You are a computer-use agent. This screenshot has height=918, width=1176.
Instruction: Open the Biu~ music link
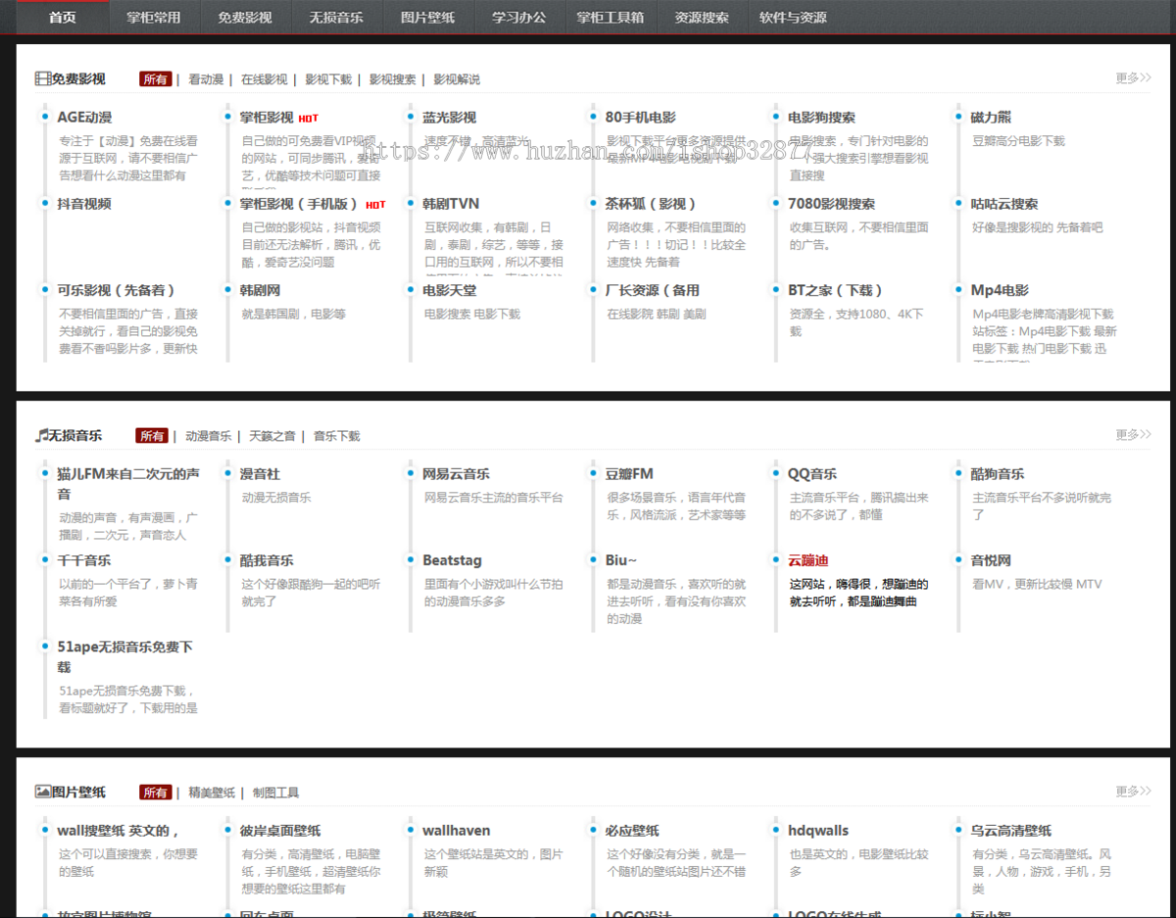621,560
